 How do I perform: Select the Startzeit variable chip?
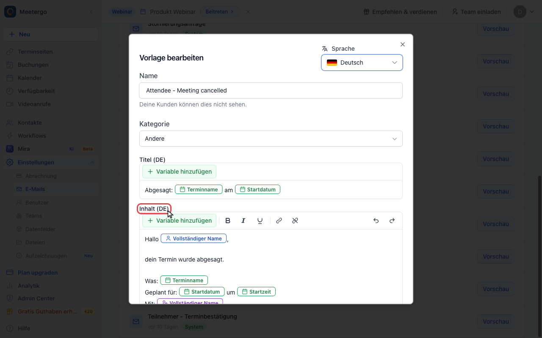(x=256, y=292)
